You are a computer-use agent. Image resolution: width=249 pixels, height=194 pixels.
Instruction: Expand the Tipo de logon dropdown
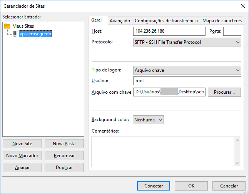(187, 70)
